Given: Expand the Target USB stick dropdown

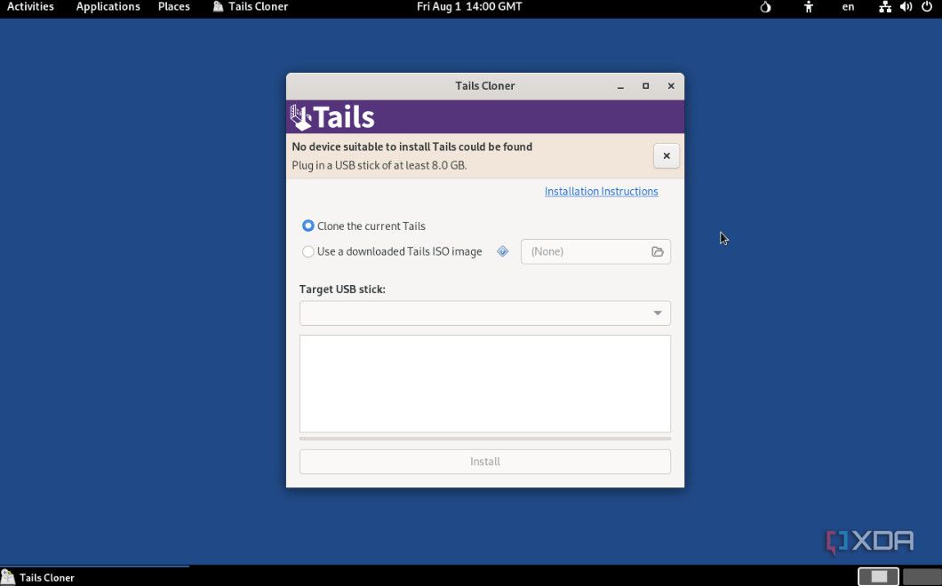Looking at the screenshot, I should coord(485,313).
